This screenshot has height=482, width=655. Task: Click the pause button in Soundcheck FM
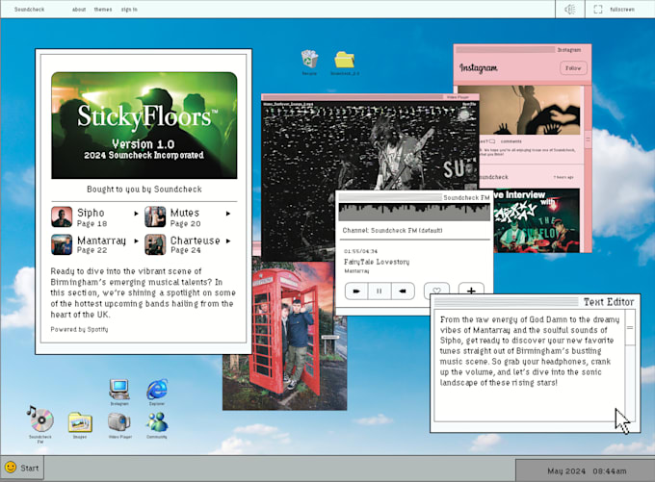tap(380, 291)
